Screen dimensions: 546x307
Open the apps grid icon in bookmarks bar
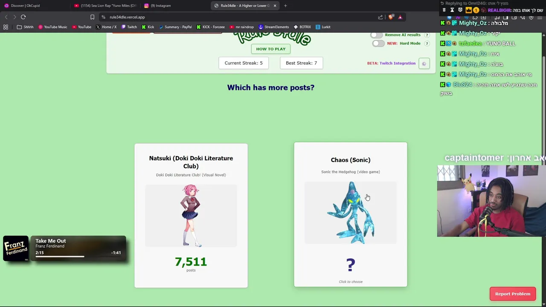(x=6, y=27)
